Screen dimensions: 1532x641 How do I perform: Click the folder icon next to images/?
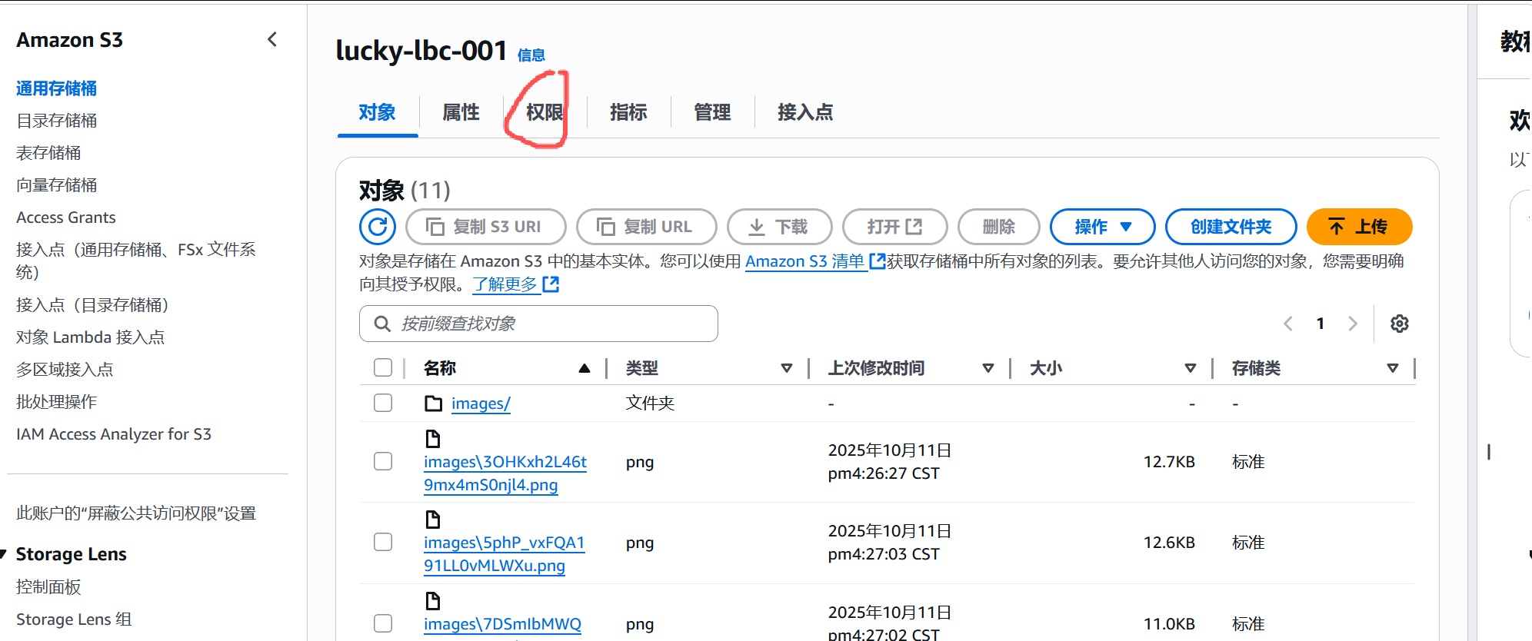pos(434,404)
